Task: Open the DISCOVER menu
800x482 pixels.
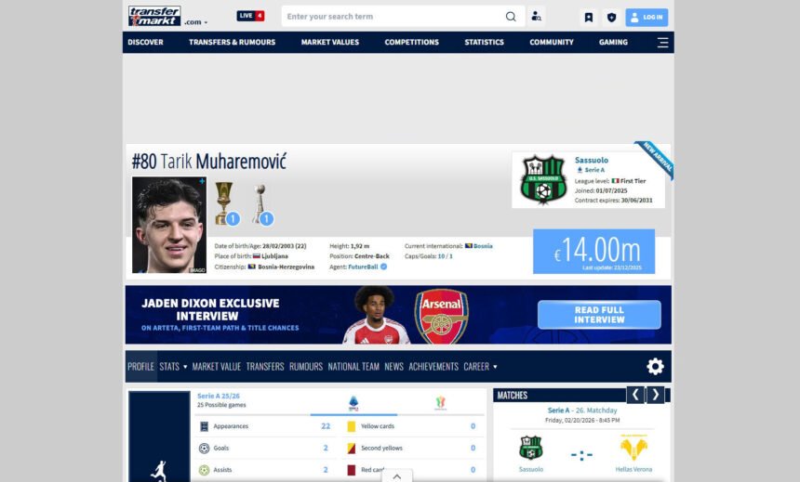Action: click(145, 43)
